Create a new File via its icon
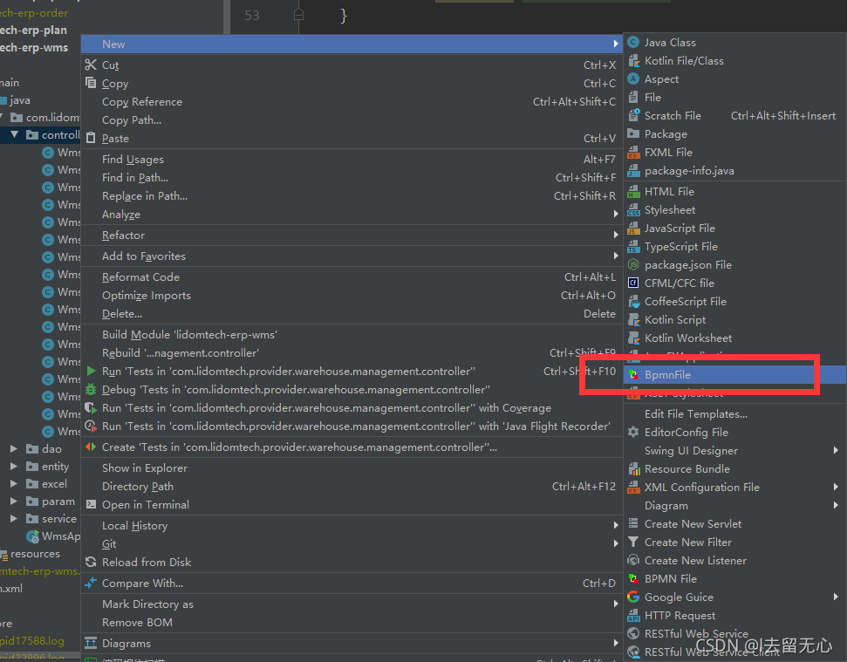 633,97
